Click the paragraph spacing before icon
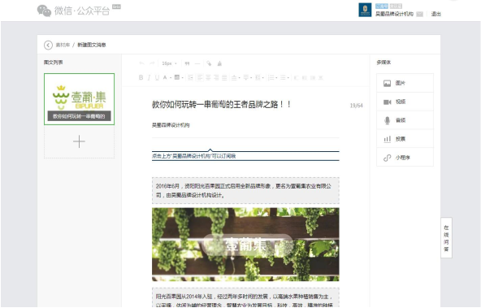This screenshot has height=308, width=481. tap(234, 77)
